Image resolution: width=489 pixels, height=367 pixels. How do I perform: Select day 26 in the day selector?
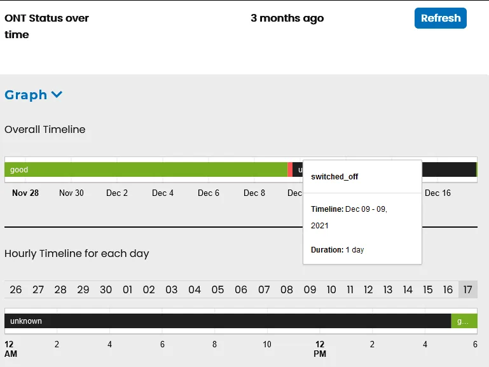[x=16, y=290]
